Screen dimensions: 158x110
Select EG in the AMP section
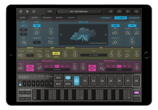coord(56,57)
